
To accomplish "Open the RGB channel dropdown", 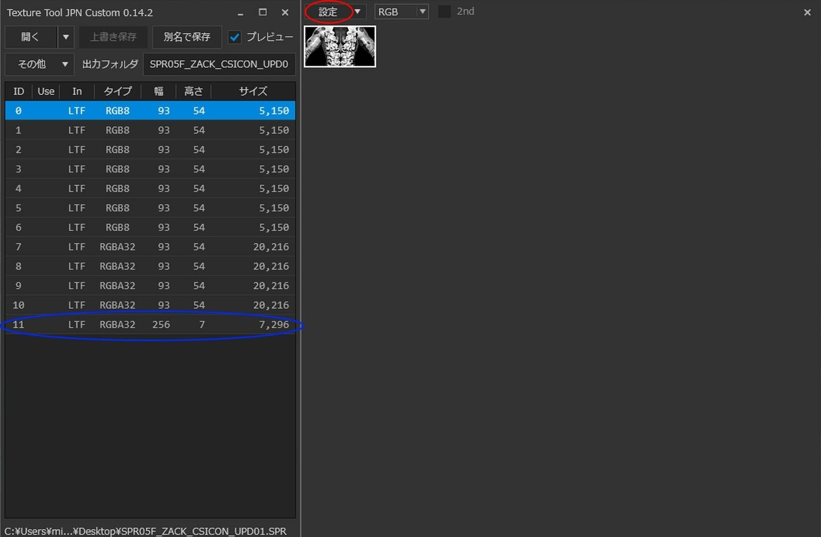I will [x=401, y=11].
